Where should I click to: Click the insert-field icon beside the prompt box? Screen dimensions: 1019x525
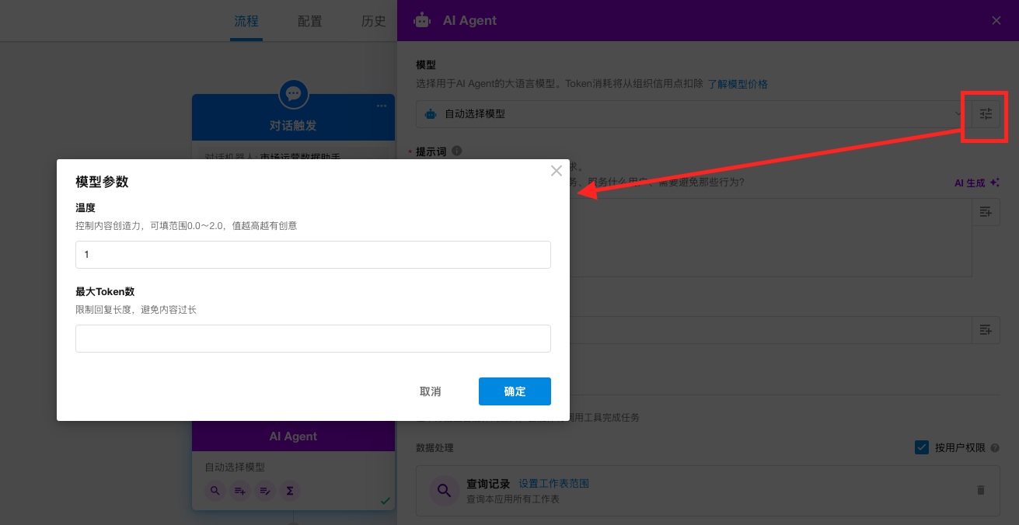[x=986, y=212]
